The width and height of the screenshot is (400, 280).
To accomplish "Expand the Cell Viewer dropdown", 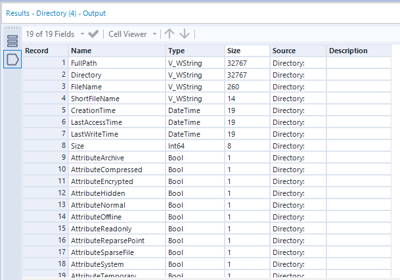I will point(133,34).
